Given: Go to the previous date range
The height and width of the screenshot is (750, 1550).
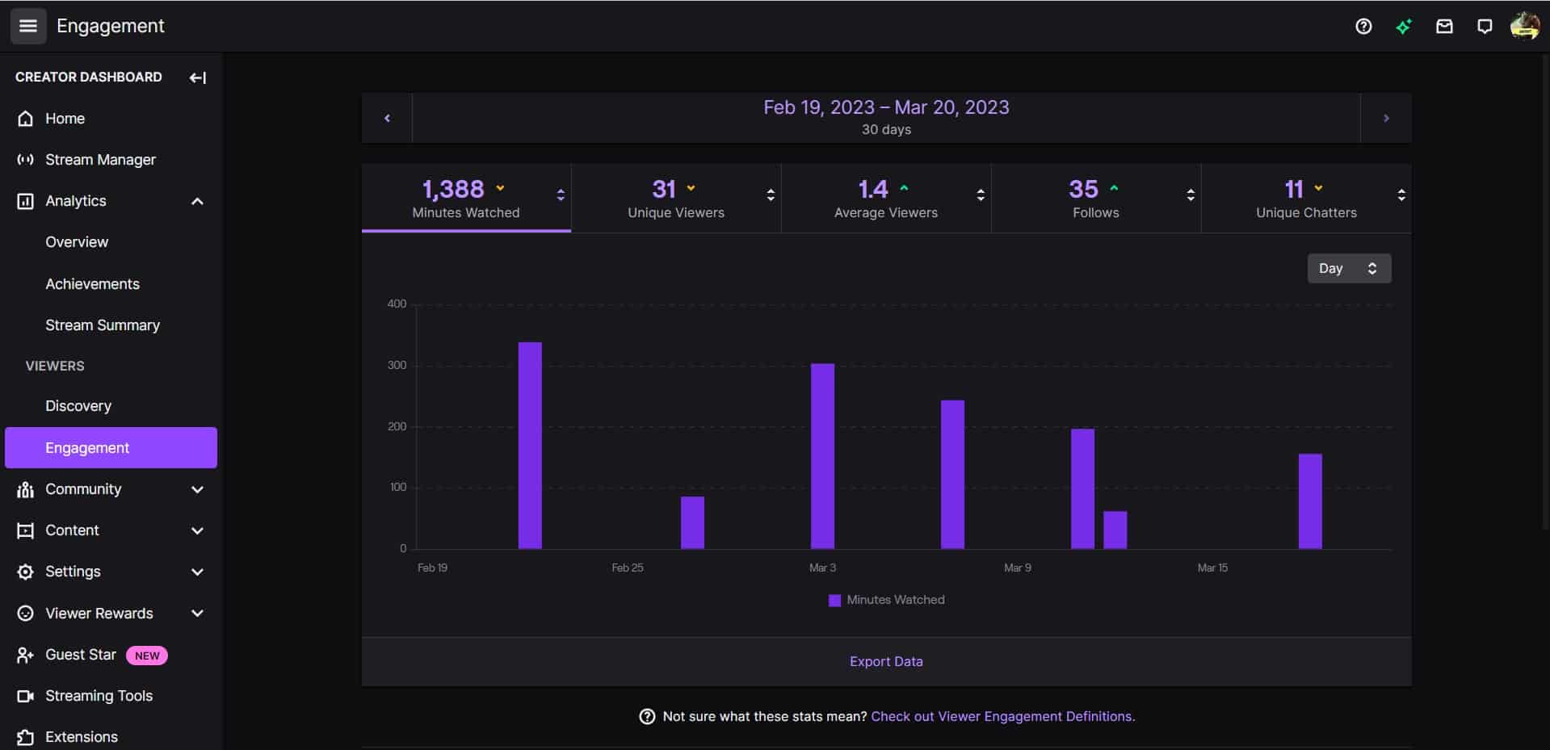Looking at the screenshot, I should 387,118.
